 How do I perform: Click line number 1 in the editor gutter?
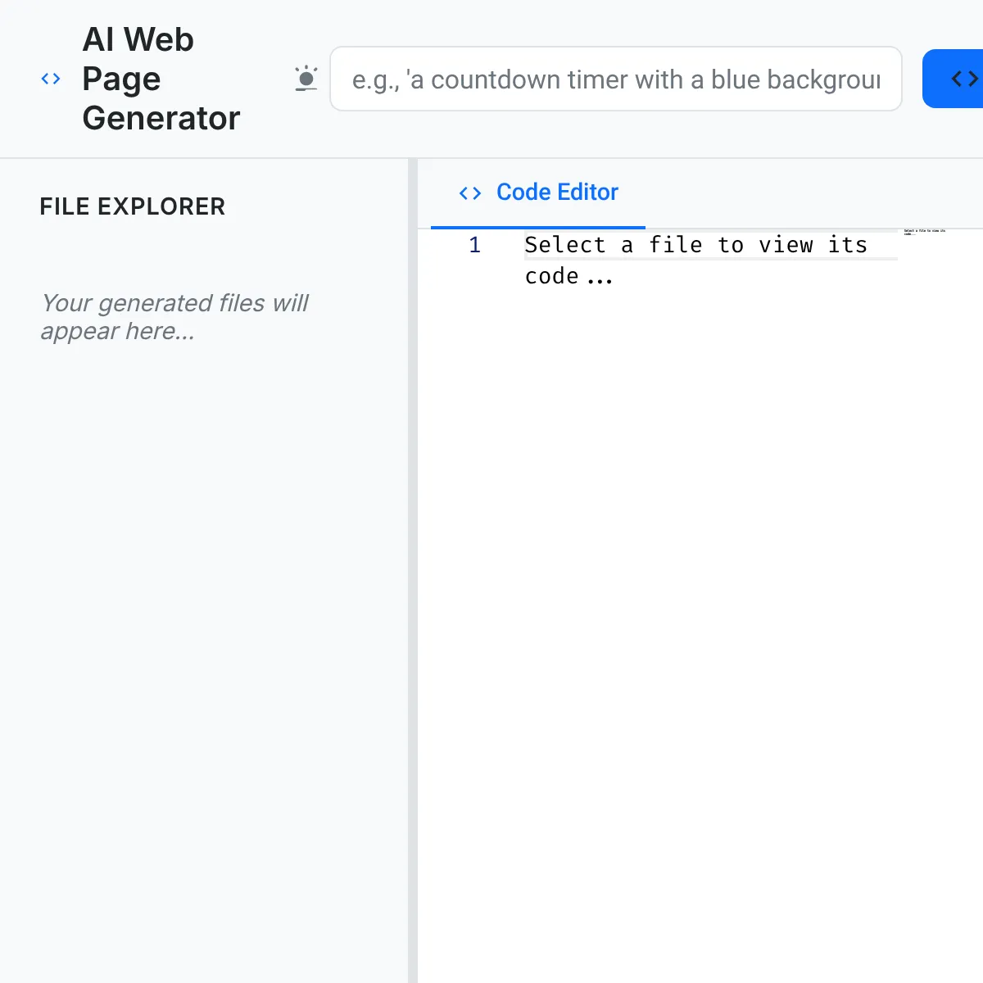(474, 245)
